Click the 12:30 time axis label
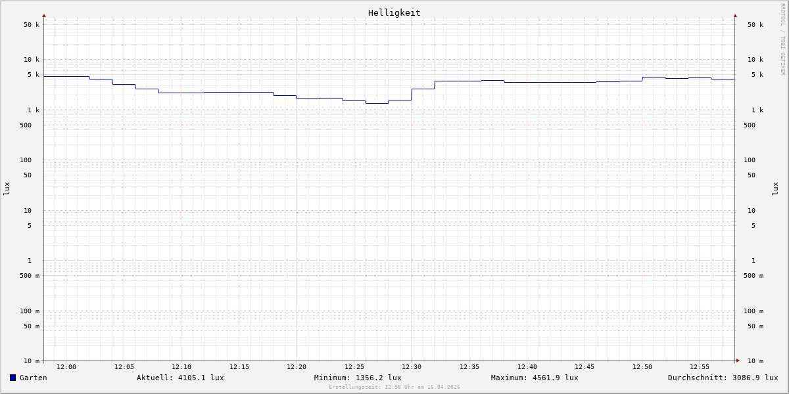 [412, 367]
